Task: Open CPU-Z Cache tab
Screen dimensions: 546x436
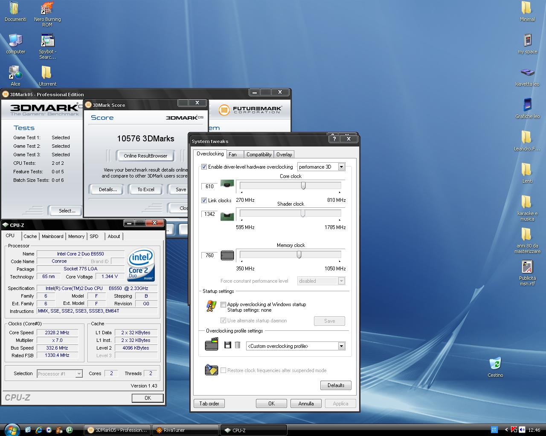Action: [x=30, y=236]
